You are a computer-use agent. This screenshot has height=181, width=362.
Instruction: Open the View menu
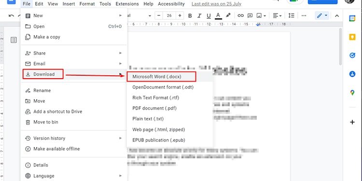(x=53, y=4)
